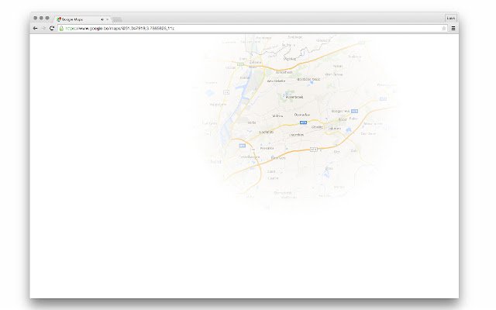Click the forward navigation arrow

(43, 29)
